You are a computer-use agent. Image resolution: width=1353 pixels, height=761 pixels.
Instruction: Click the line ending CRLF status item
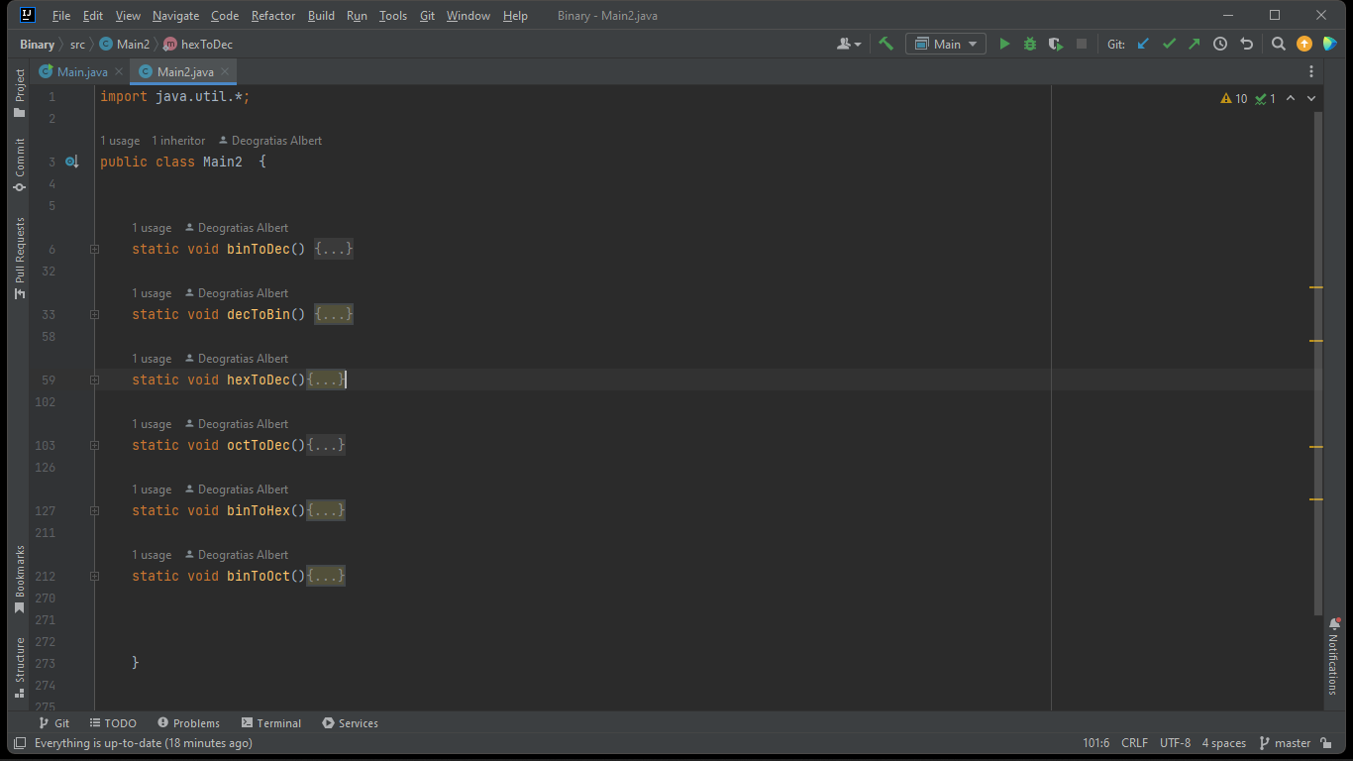pos(1133,742)
